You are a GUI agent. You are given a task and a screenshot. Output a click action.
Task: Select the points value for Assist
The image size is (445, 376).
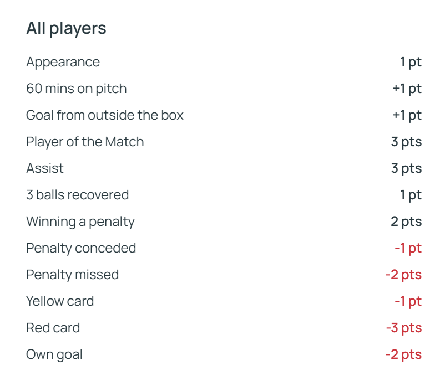406,168
